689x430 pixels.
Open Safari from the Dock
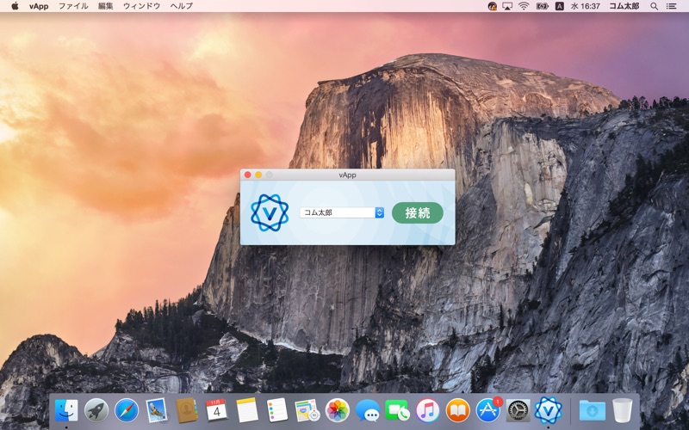click(127, 411)
